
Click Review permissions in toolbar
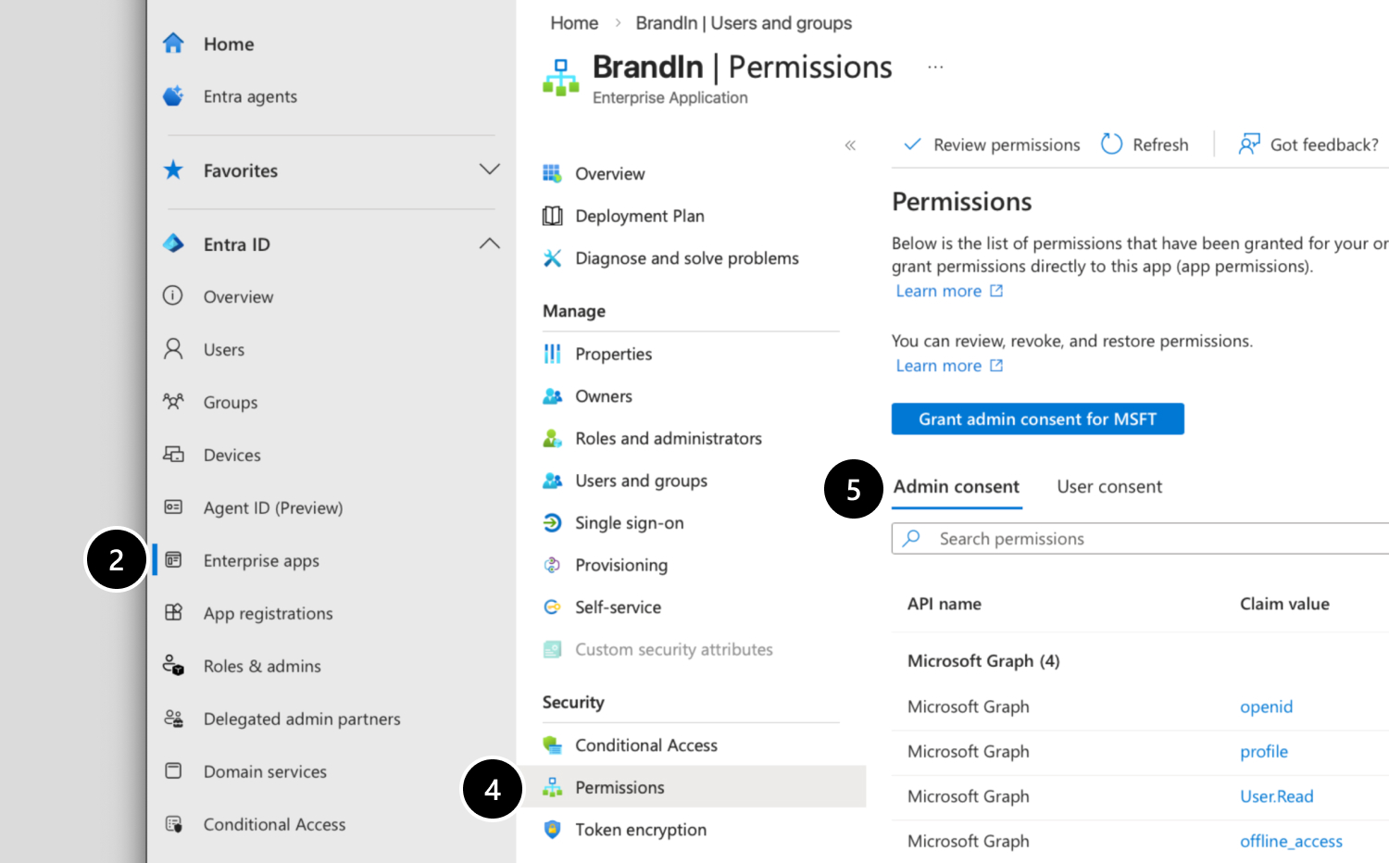(991, 144)
